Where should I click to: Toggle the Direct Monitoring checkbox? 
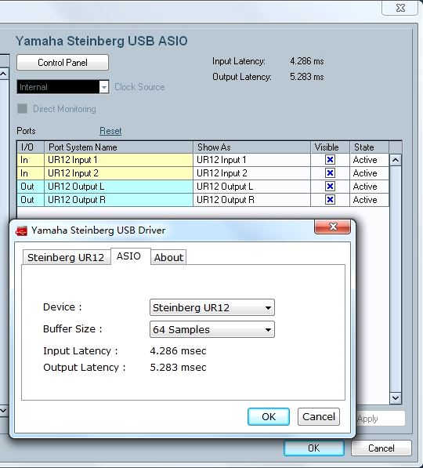tap(23, 109)
